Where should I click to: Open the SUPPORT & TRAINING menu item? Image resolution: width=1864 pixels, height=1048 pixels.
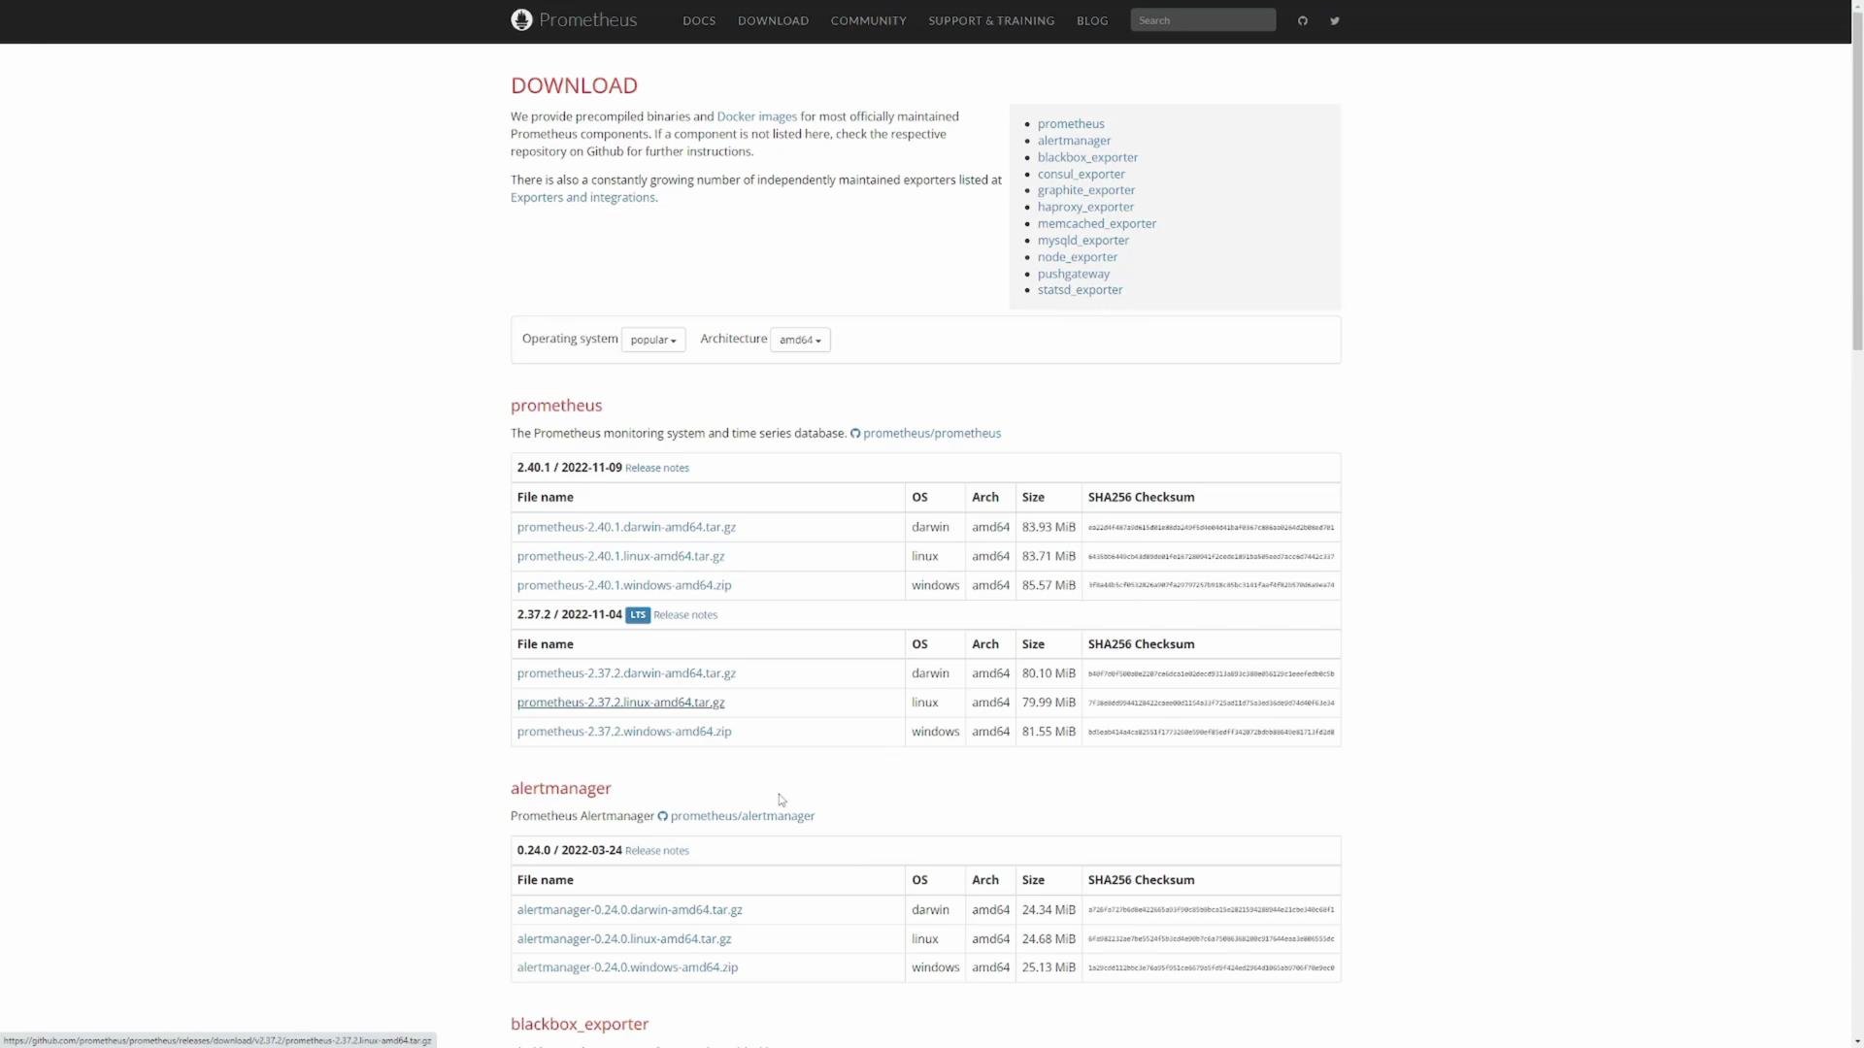tap(991, 20)
